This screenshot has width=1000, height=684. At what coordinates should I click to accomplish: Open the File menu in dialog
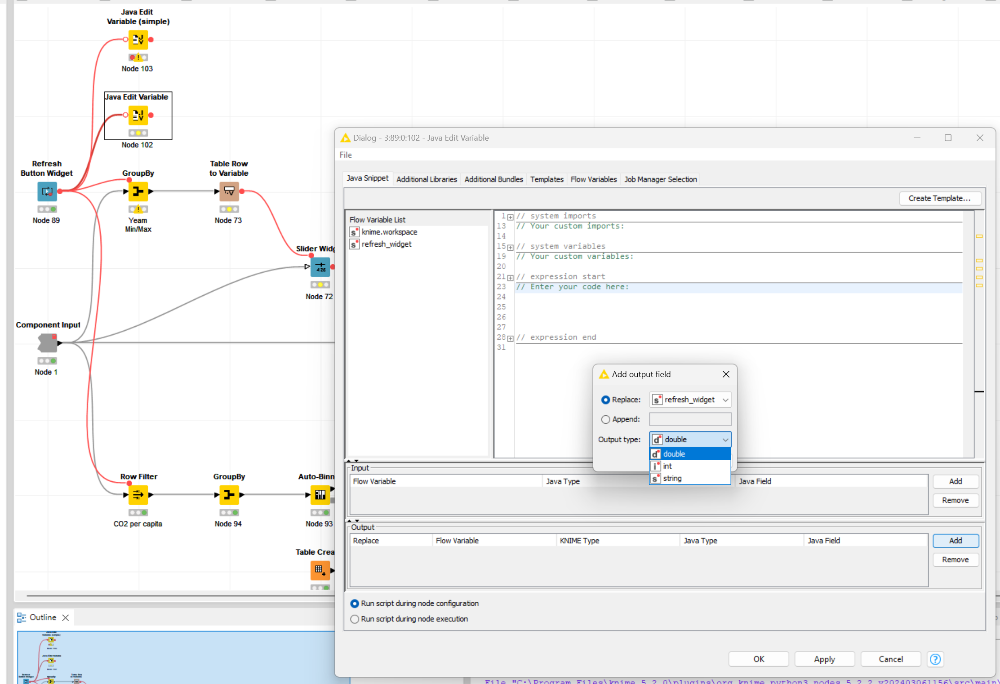click(x=346, y=155)
